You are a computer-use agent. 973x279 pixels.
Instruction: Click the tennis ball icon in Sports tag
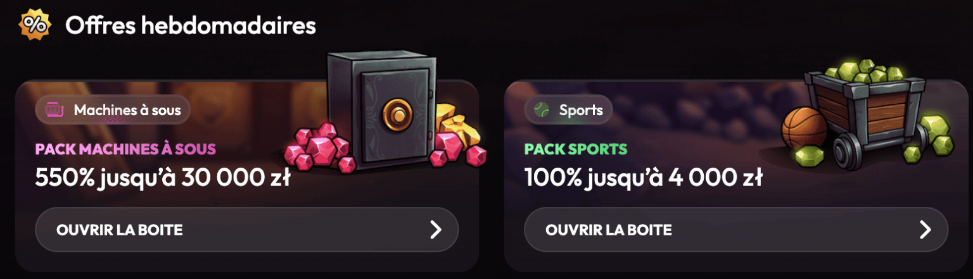542,110
